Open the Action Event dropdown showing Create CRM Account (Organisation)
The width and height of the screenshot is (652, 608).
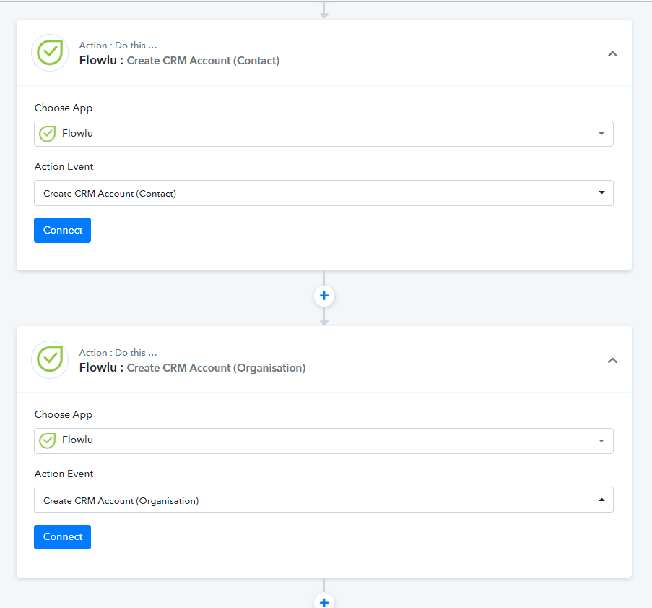[x=323, y=500]
